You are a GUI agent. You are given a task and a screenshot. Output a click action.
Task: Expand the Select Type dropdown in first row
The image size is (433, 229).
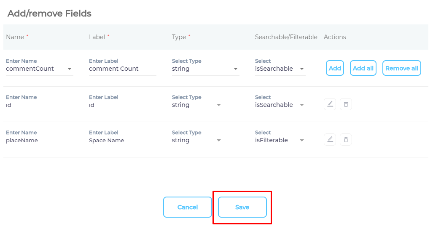tap(236, 69)
